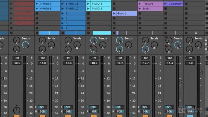Screen dimensions: 208x117
Task: Click the volume fader handle of -7.0 track
Action: (201, 72)
